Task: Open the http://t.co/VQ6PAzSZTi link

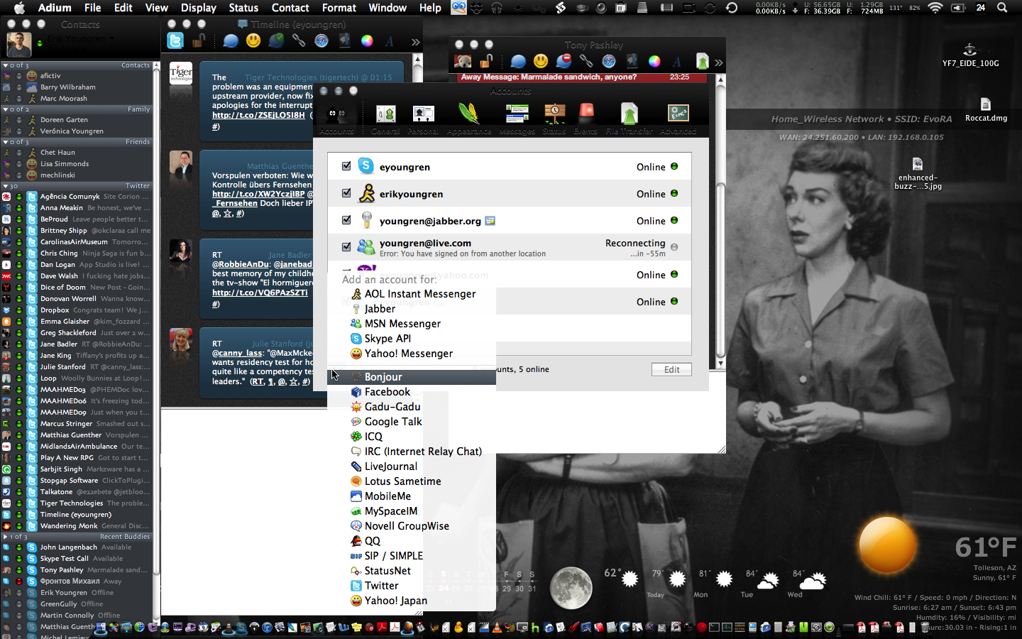Action: 260,293
